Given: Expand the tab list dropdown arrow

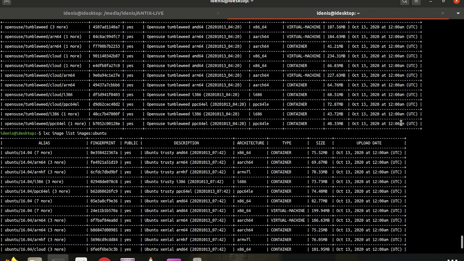Looking at the screenshot, I should (458, 13).
